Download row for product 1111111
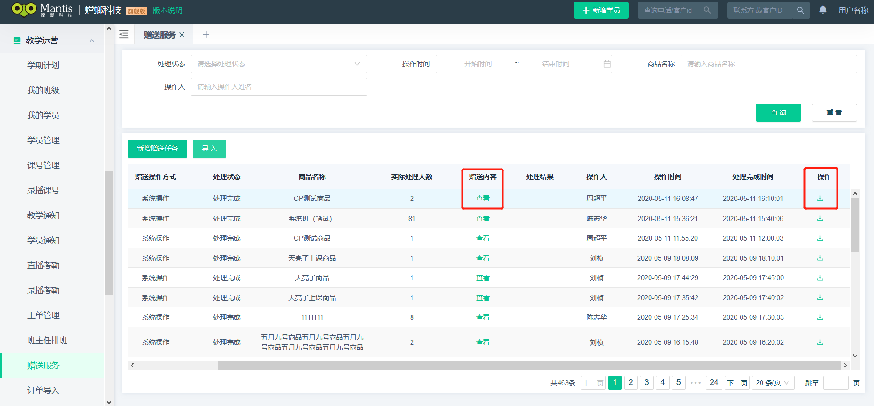The width and height of the screenshot is (874, 406). pos(820,317)
